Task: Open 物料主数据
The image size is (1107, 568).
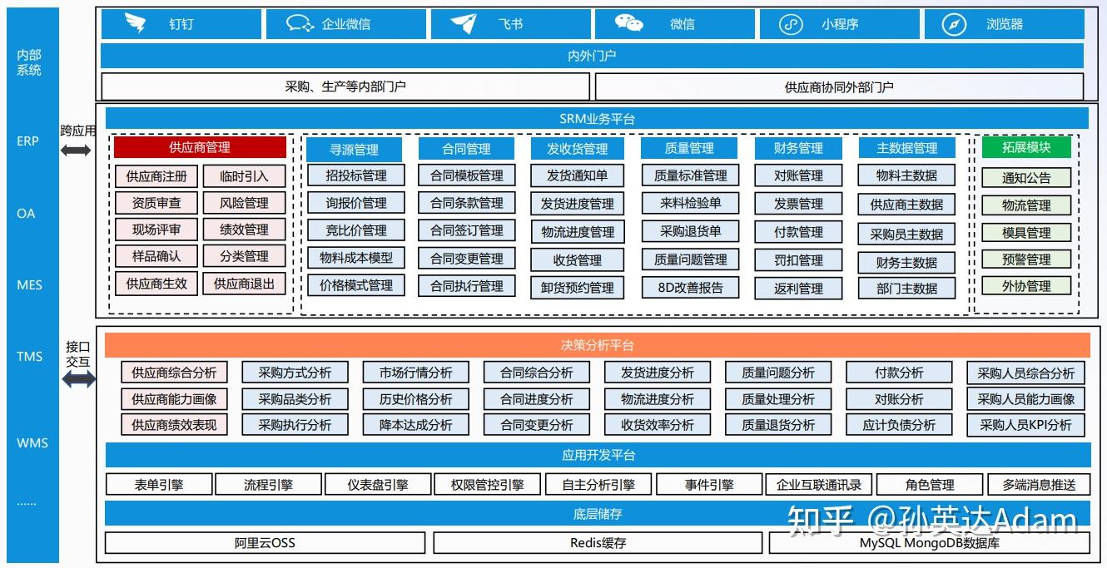Action: (x=906, y=175)
